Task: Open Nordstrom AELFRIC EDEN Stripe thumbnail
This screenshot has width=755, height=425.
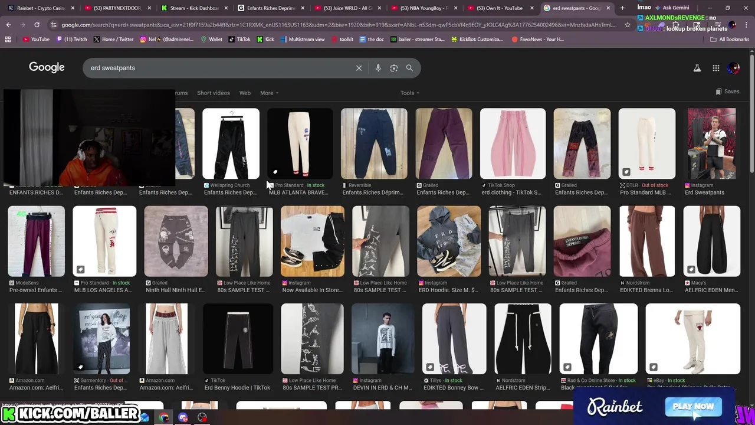Action: click(x=523, y=339)
